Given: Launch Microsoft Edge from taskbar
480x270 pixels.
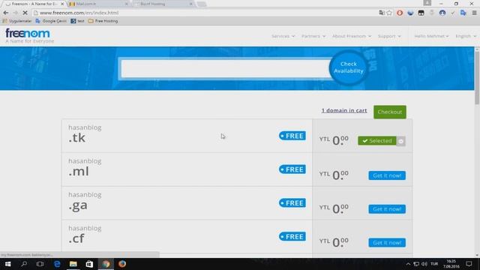Looking at the screenshot, I should pos(57,264).
